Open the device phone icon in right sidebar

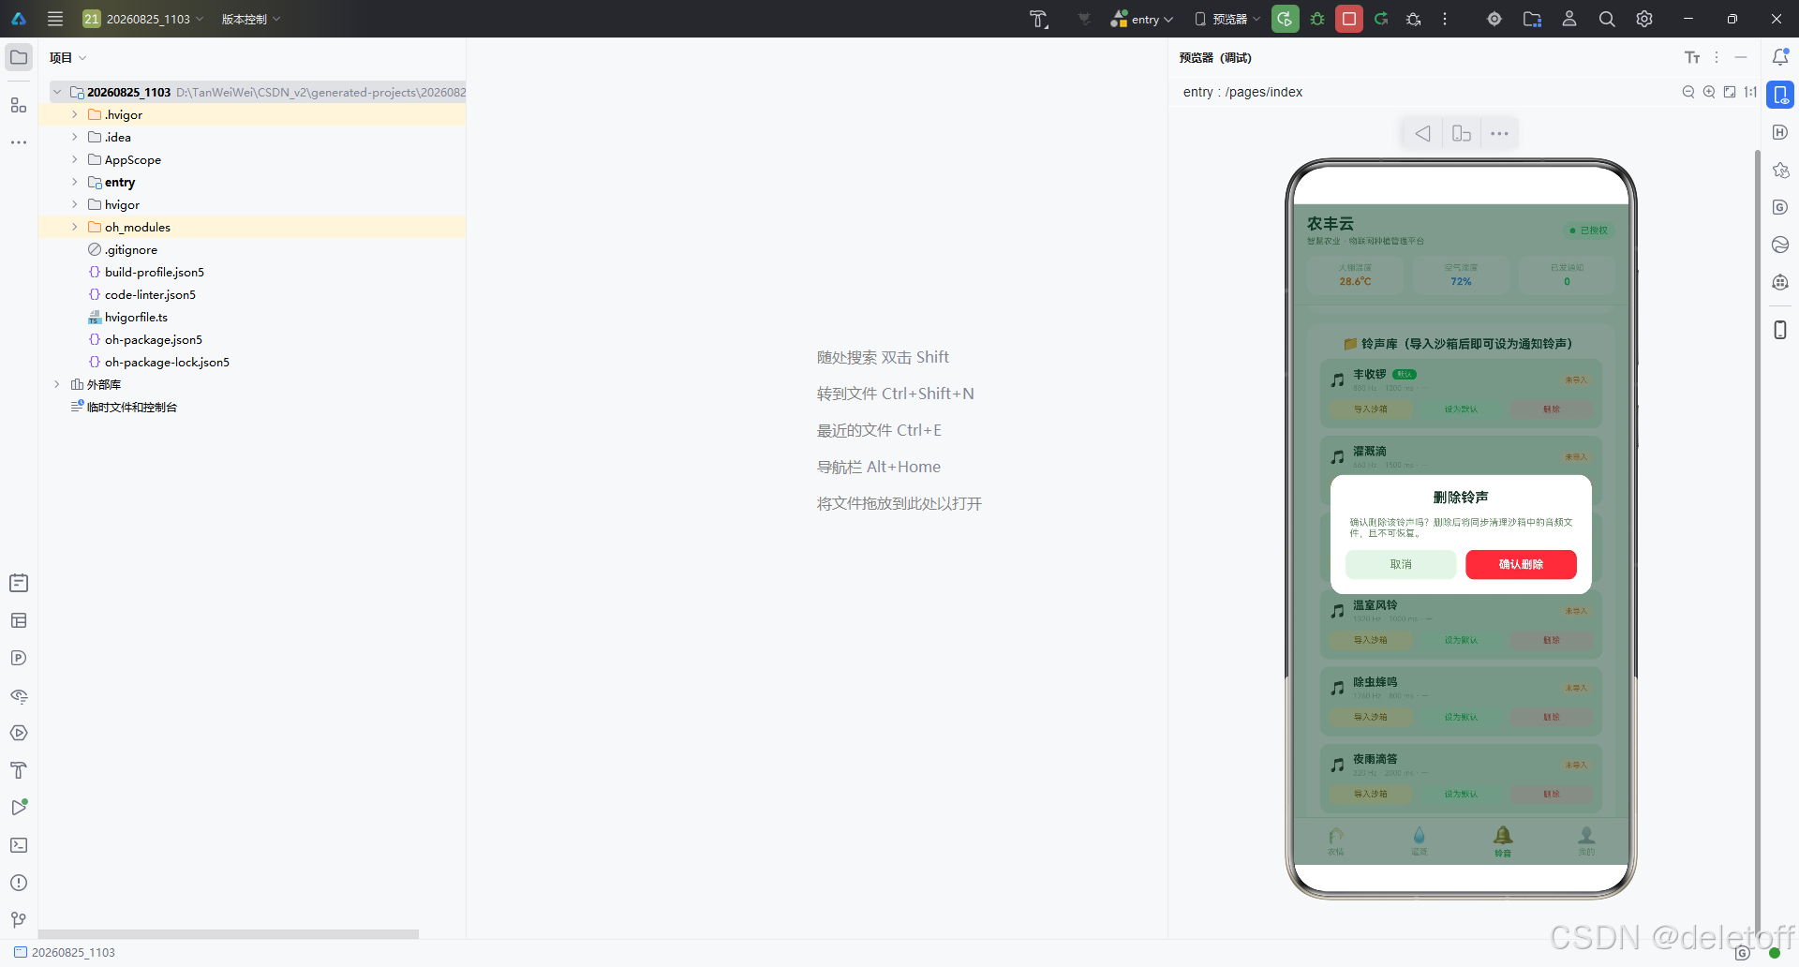[x=1780, y=330]
